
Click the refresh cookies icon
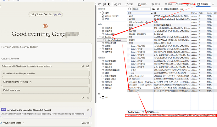coord(130,9)
